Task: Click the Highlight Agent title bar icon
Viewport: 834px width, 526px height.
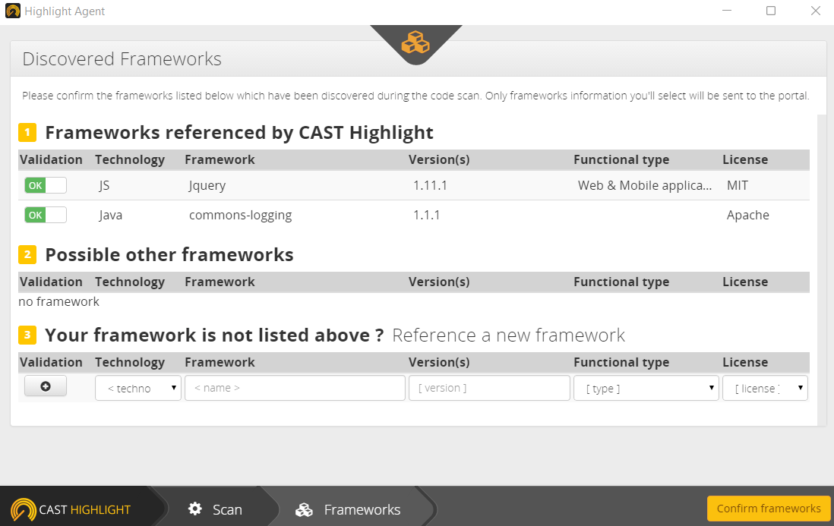Action: (13, 11)
